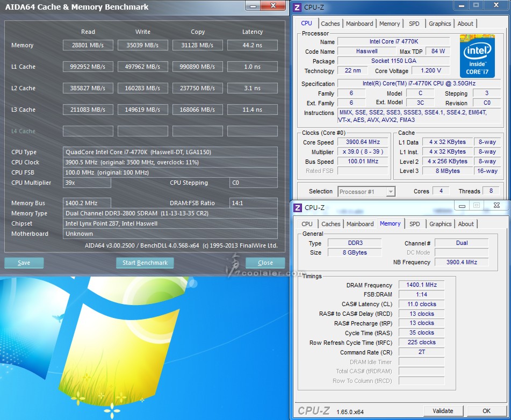The width and height of the screenshot is (511, 420).
Task: Open About tab in top CPU-Z window
Action: coord(465,24)
